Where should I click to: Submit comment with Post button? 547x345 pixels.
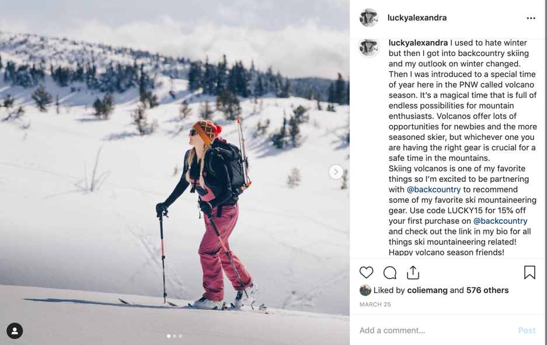click(527, 330)
